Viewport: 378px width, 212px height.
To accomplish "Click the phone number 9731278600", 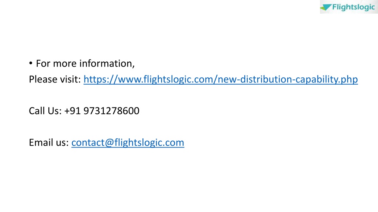I will pyautogui.click(x=111, y=111).
